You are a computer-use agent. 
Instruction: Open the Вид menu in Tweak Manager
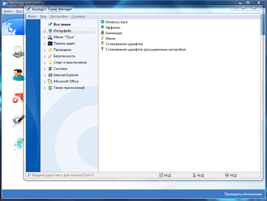(43, 16)
